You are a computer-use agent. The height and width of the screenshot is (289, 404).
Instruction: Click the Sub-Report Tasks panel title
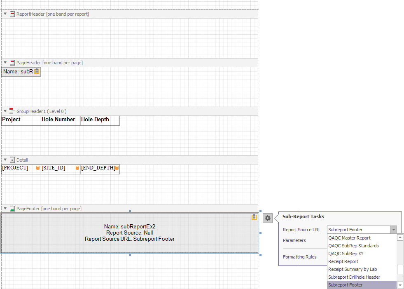click(303, 216)
